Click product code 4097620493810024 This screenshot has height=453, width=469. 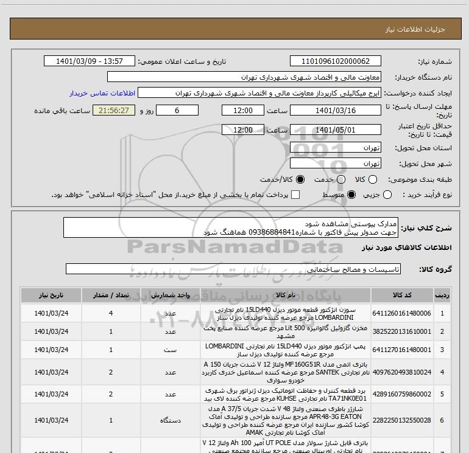402,372
